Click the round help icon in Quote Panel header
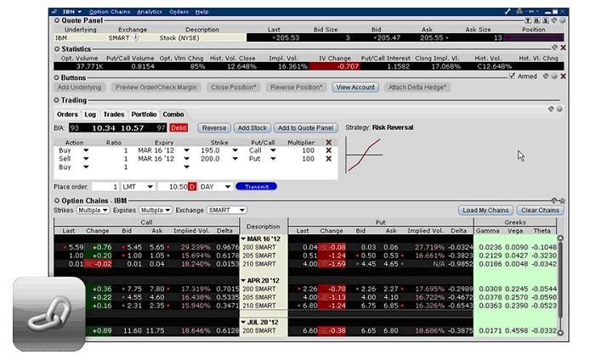The height and width of the screenshot is (360, 612). pyautogui.click(x=563, y=20)
